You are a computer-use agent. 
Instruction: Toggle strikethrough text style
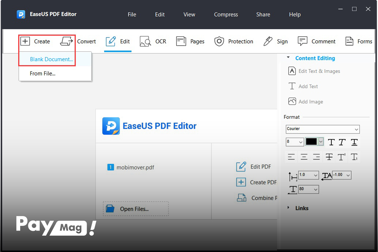[x=329, y=157]
